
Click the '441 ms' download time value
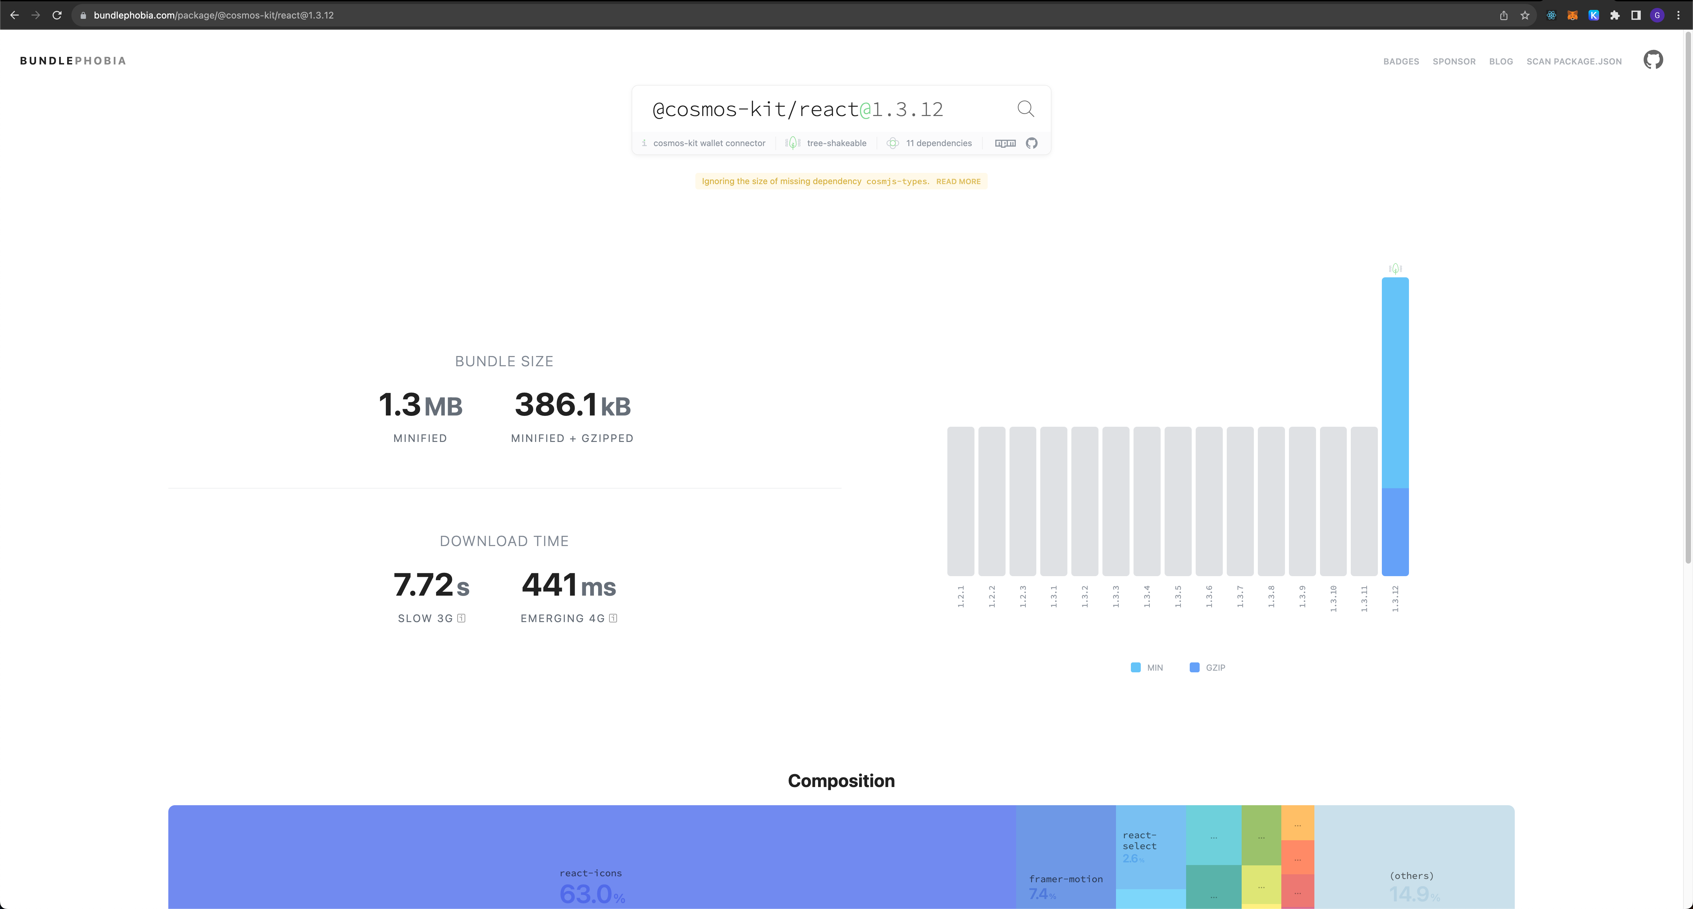click(x=568, y=584)
